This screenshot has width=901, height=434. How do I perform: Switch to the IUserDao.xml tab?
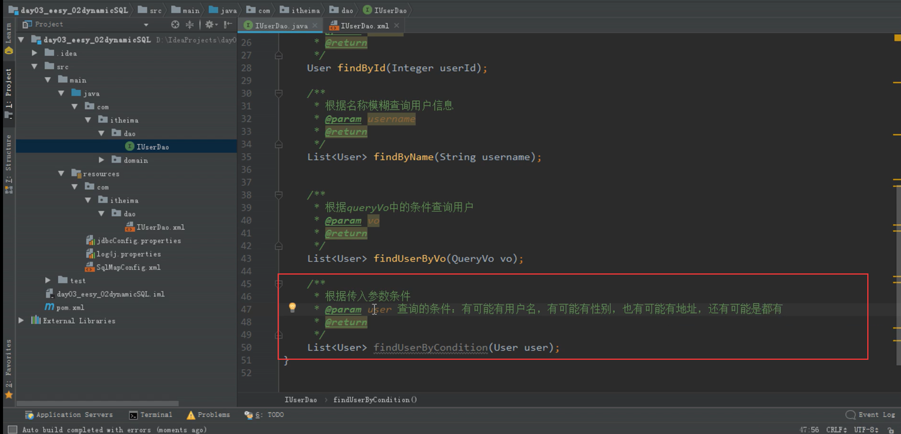[x=364, y=26]
